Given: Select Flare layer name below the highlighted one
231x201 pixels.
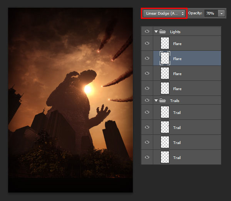Looking at the screenshot, I should tap(177, 74).
